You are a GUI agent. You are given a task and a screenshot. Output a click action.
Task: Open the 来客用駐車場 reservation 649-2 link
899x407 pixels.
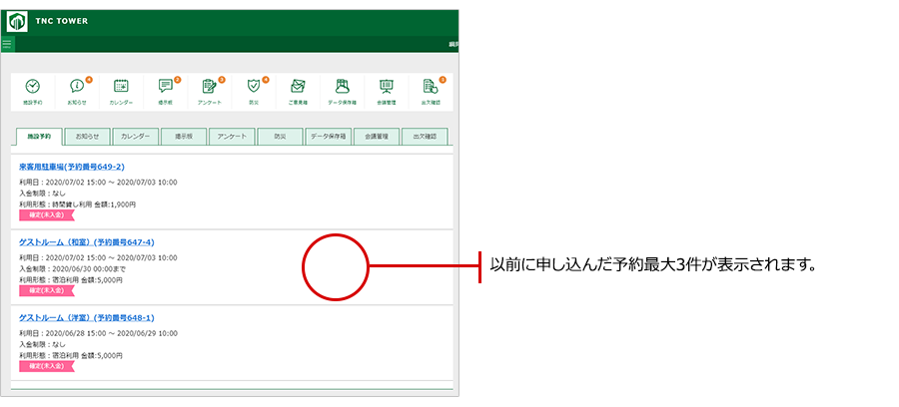click(x=72, y=167)
